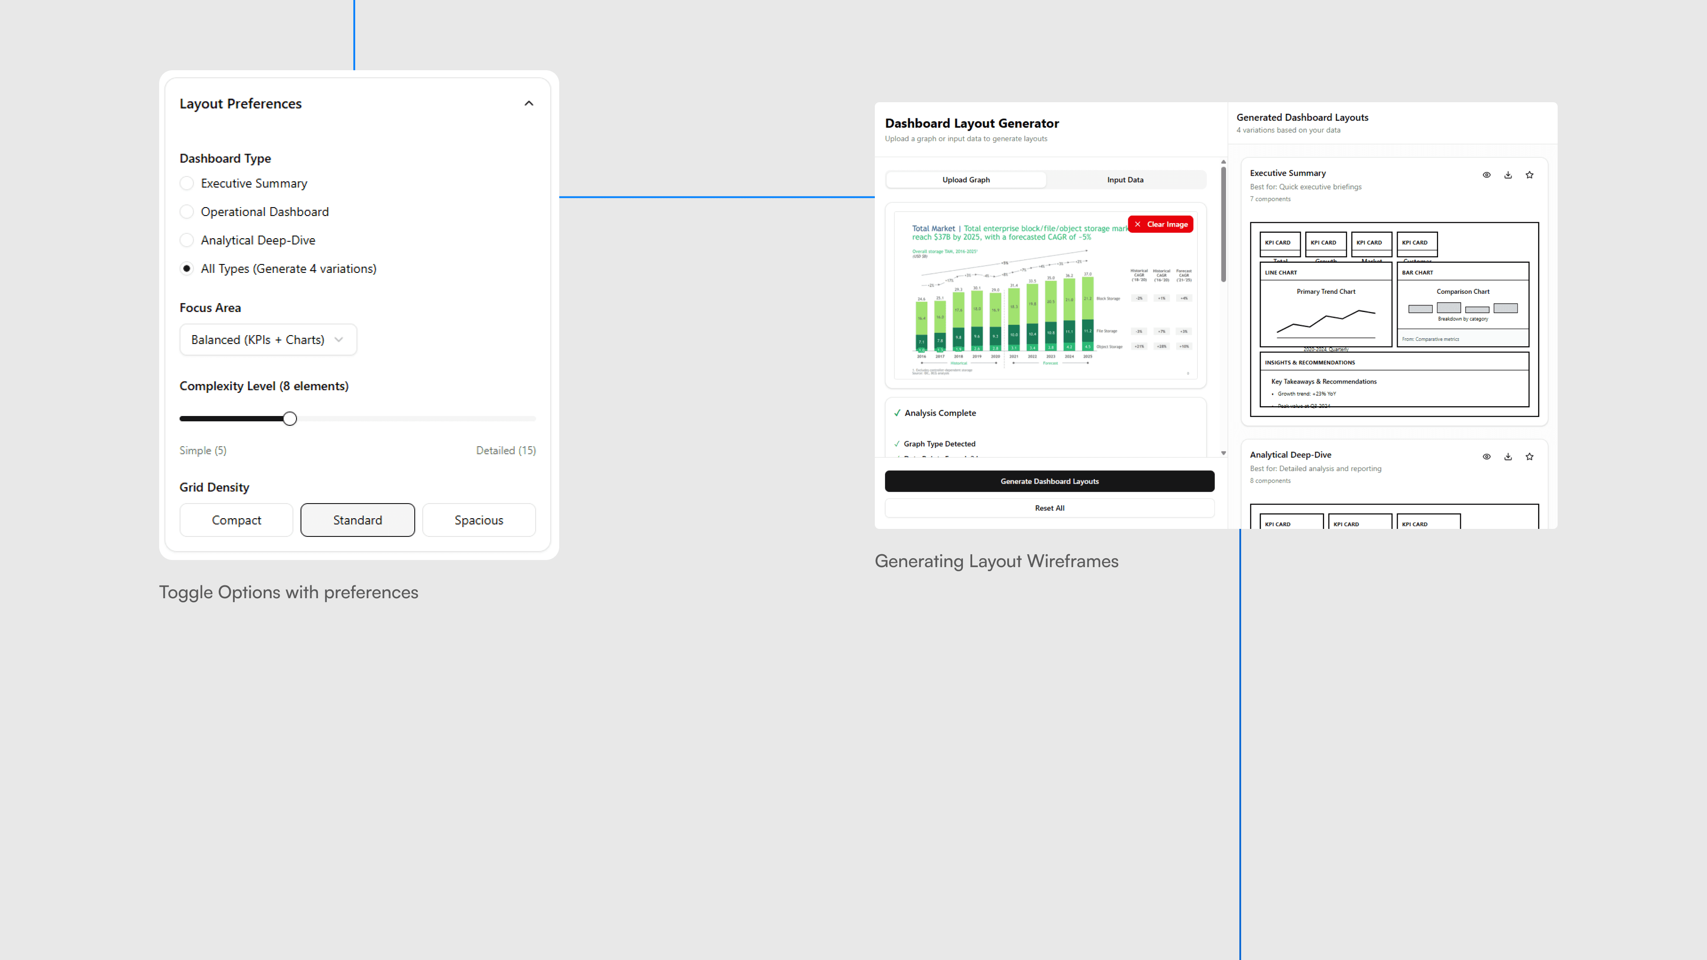1707x960 pixels.
Task: Preview the Executive Summary layout via eye icon
Action: pos(1487,175)
